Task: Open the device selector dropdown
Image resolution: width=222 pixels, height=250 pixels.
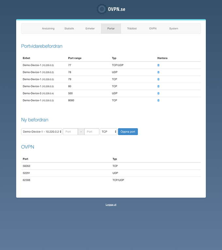Action: [41, 132]
